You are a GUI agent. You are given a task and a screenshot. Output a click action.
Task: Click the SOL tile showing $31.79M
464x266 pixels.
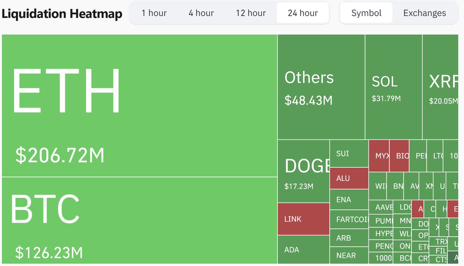pyautogui.click(x=392, y=85)
